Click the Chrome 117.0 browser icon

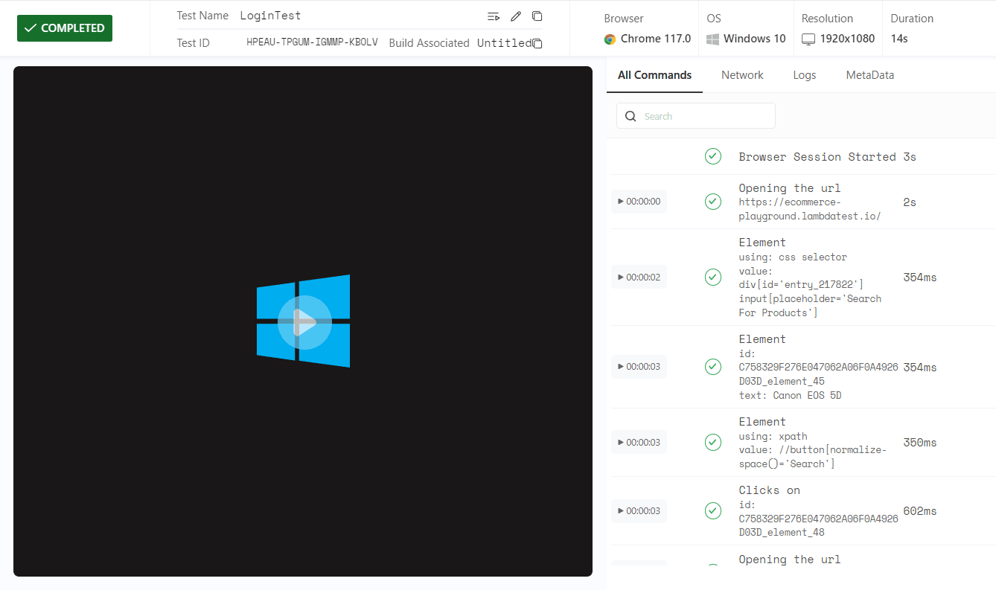pyautogui.click(x=613, y=39)
